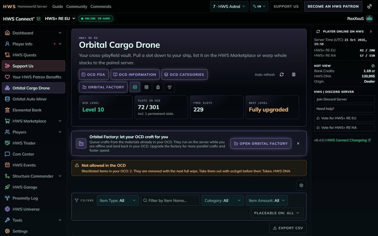Open the Hot View settings gear
The width and height of the screenshot is (378, 236).
point(373,66)
